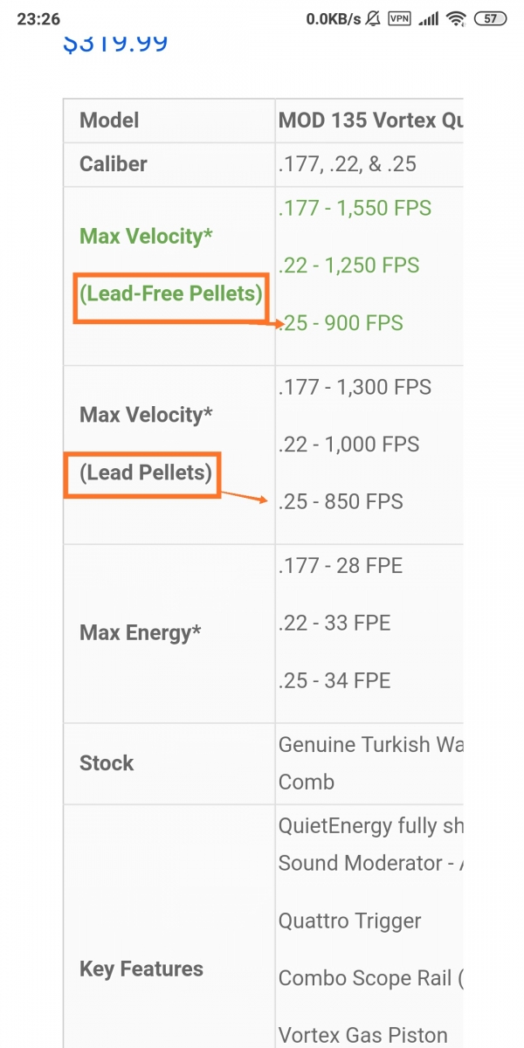Tap the MOD 135 Vortex model name
Viewport: 524px width, 1048px height.
click(x=370, y=121)
